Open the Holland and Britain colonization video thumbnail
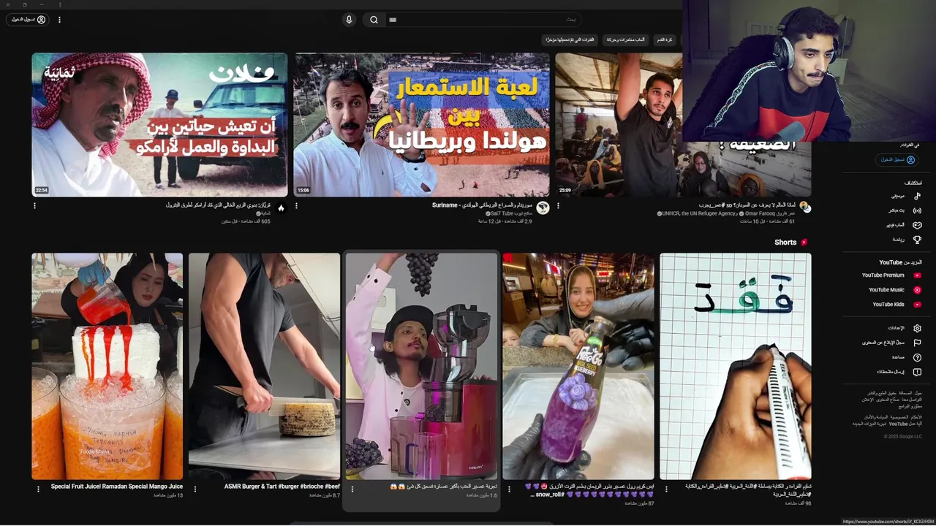The width and height of the screenshot is (936, 526). coord(421,124)
